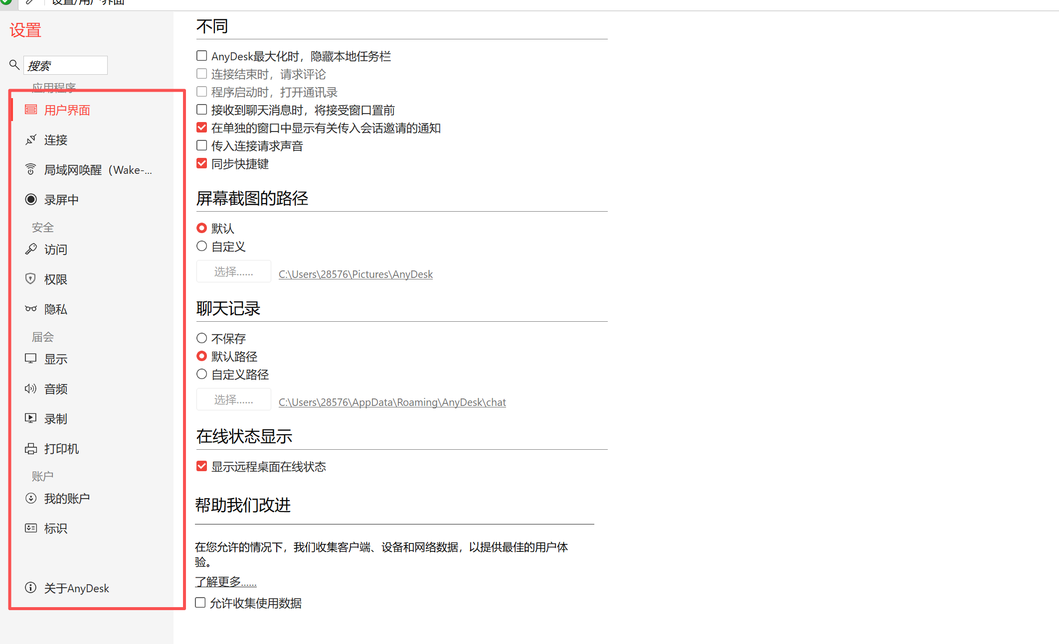
Task: Select 默认路径 chat log option
Action: [x=201, y=356]
